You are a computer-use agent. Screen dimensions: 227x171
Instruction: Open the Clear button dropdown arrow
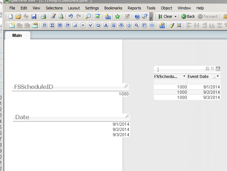[175, 16]
